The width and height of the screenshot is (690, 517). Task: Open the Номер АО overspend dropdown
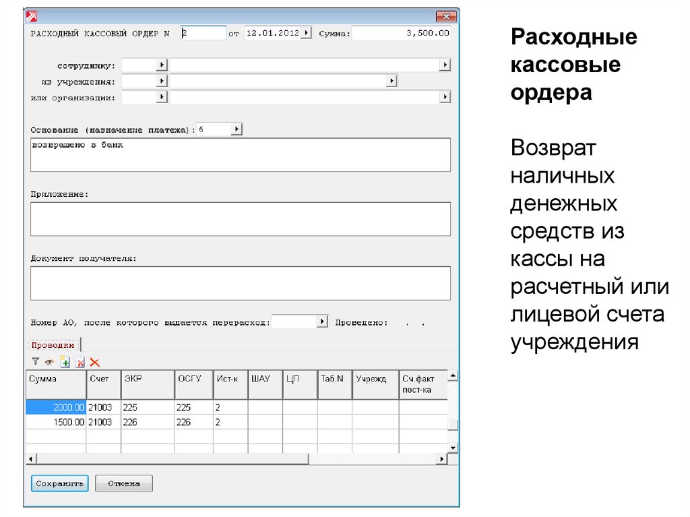(x=322, y=322)
